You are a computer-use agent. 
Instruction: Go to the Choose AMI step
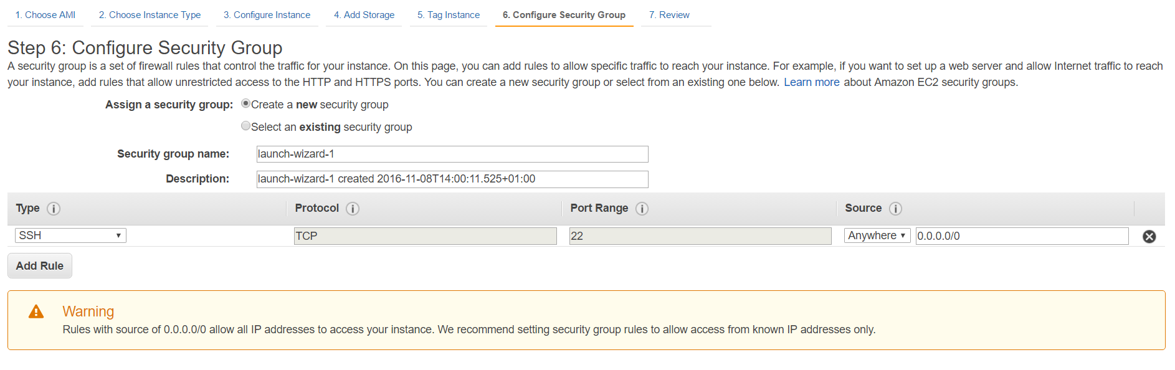pyautogui.click(x=45, y=15)
